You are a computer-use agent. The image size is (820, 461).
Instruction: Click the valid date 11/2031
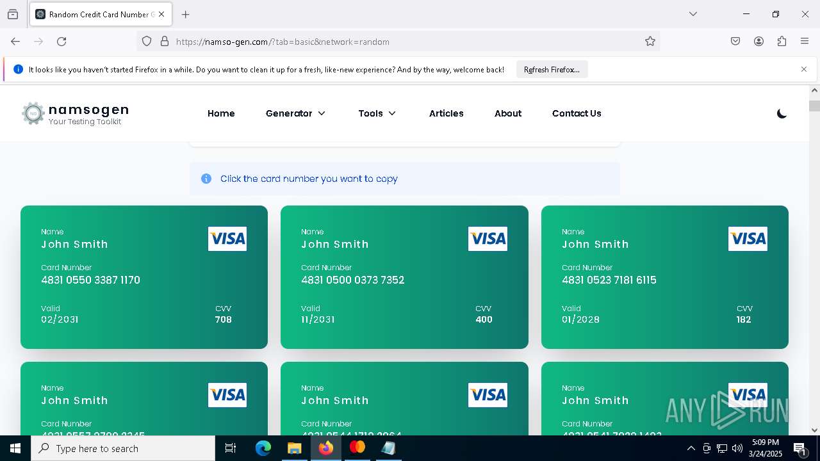tap(318, 319)
